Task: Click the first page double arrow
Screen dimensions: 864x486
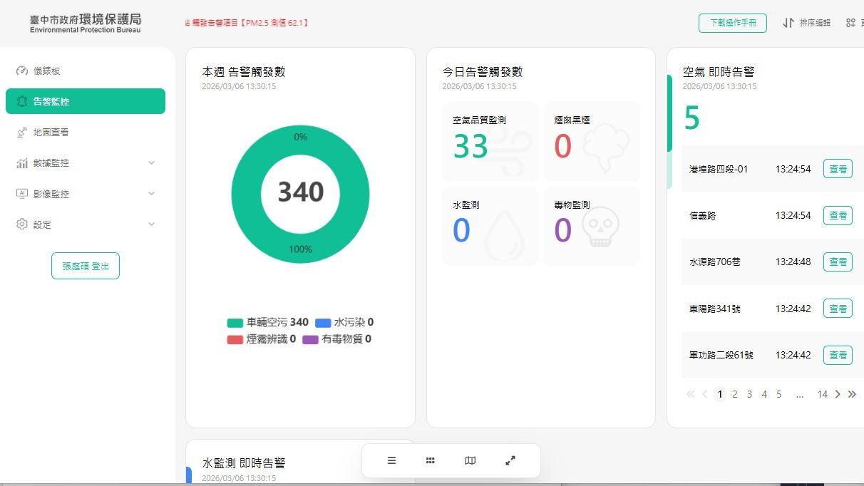Action: (690, 394)
